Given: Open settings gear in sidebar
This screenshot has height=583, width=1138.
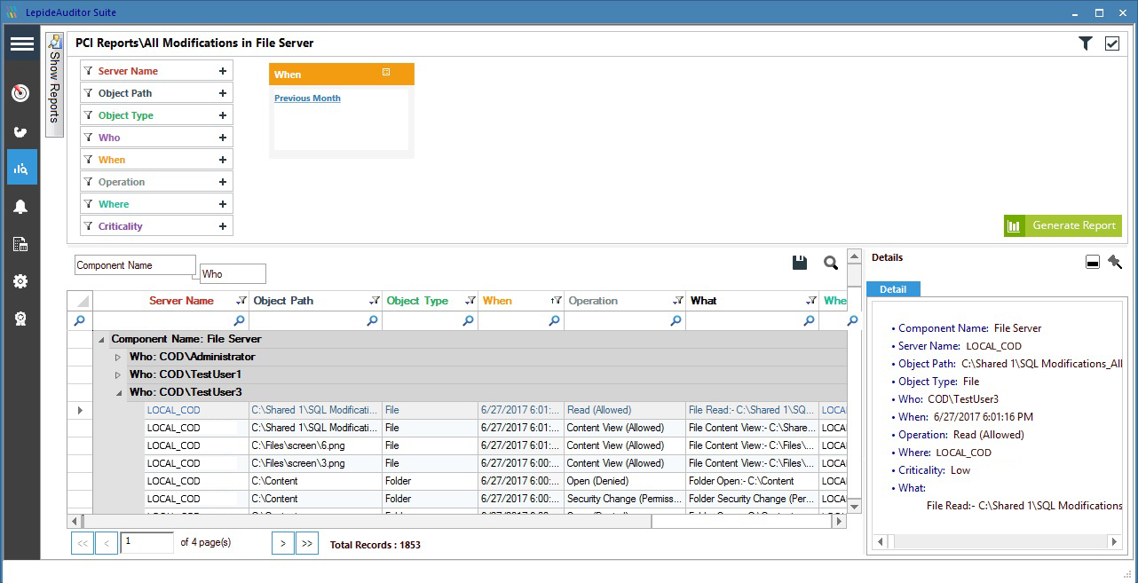Looking at the screenshot, I should tap(21, 281).
